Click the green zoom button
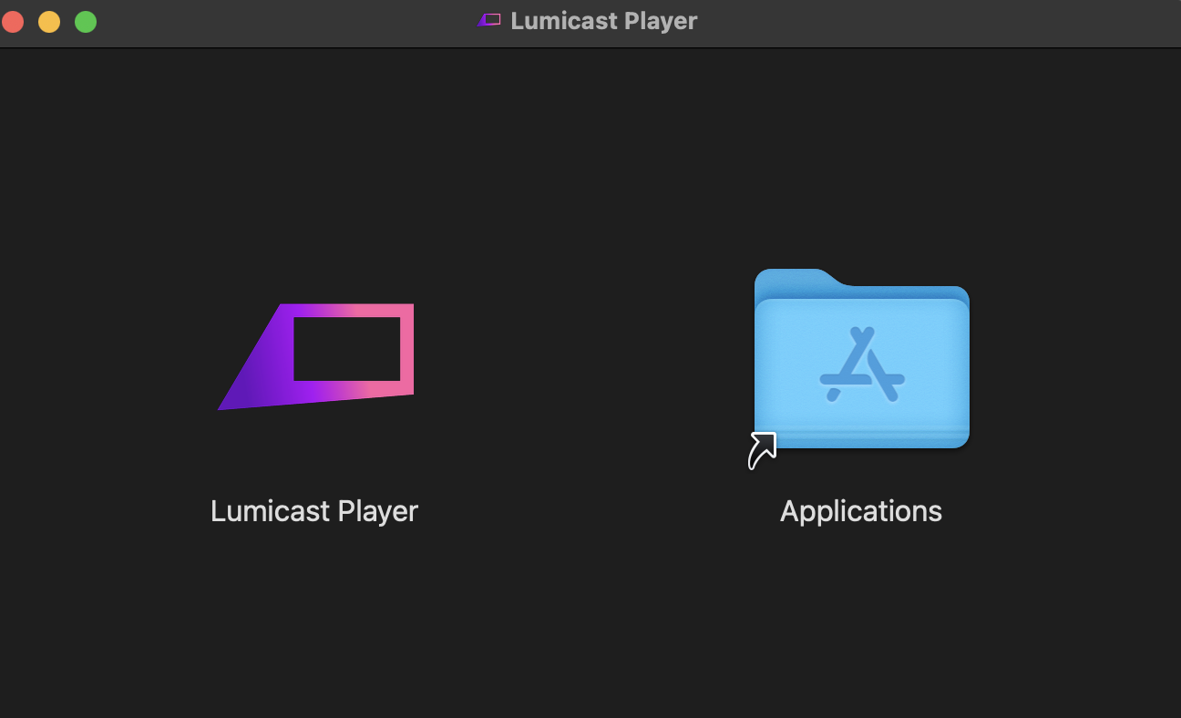The width and height of the screenshot is (1181, 718). 86,20
